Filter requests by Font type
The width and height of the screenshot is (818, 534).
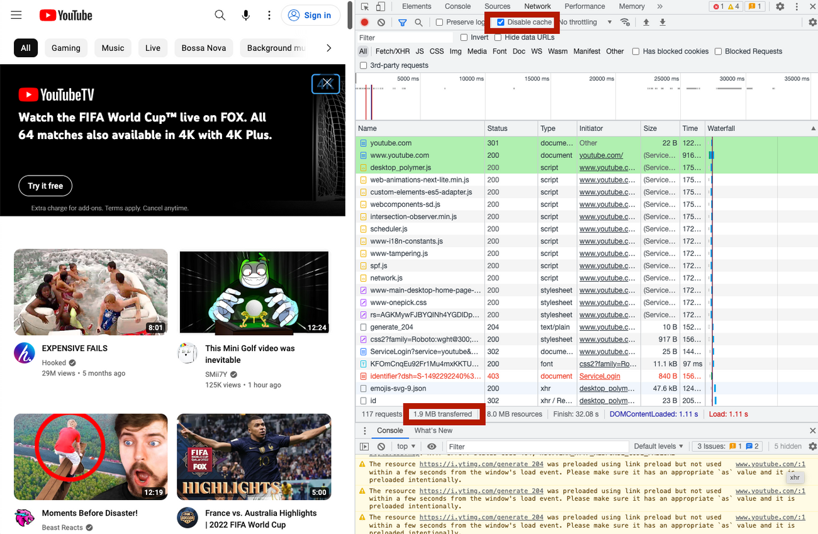[500, 52]
